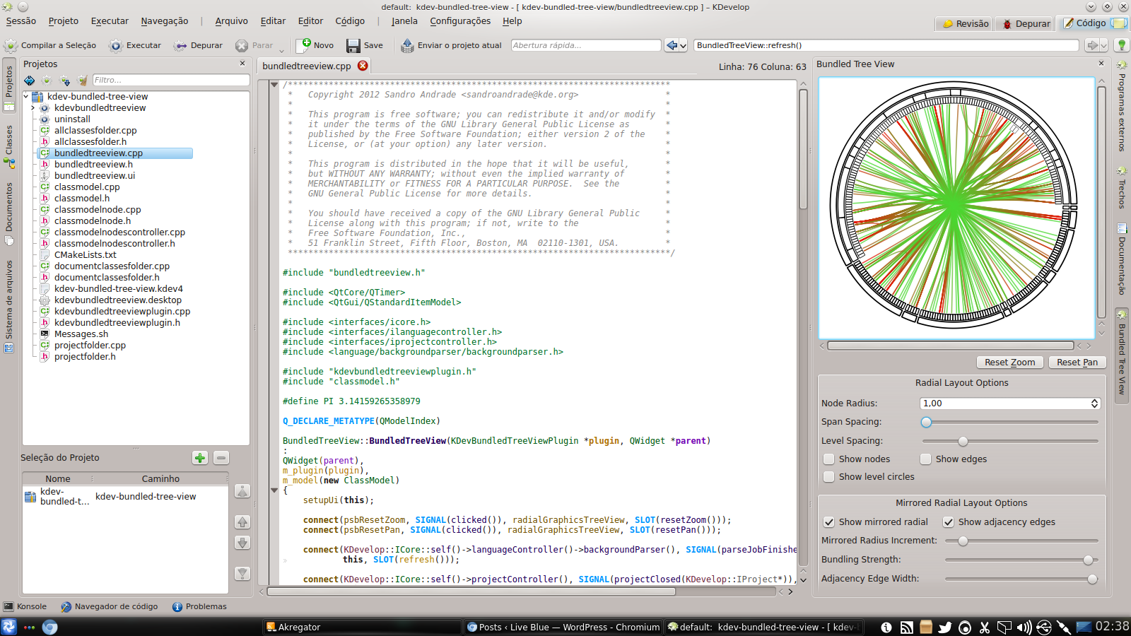The width and height of the screenshot is (1131, 636).
Task: Add item to project selection with plus
Action: pyautogui.click(x=200, y=458)
